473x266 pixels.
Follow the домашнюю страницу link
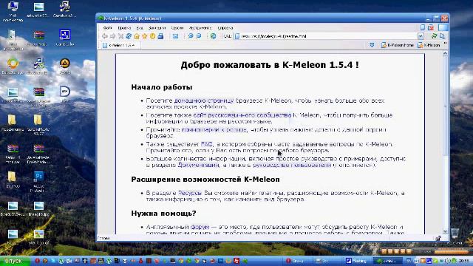click(204, 100)
